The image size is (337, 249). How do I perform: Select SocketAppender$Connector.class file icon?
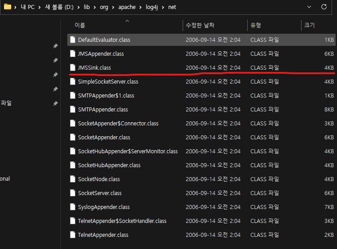tap(73, 123)
